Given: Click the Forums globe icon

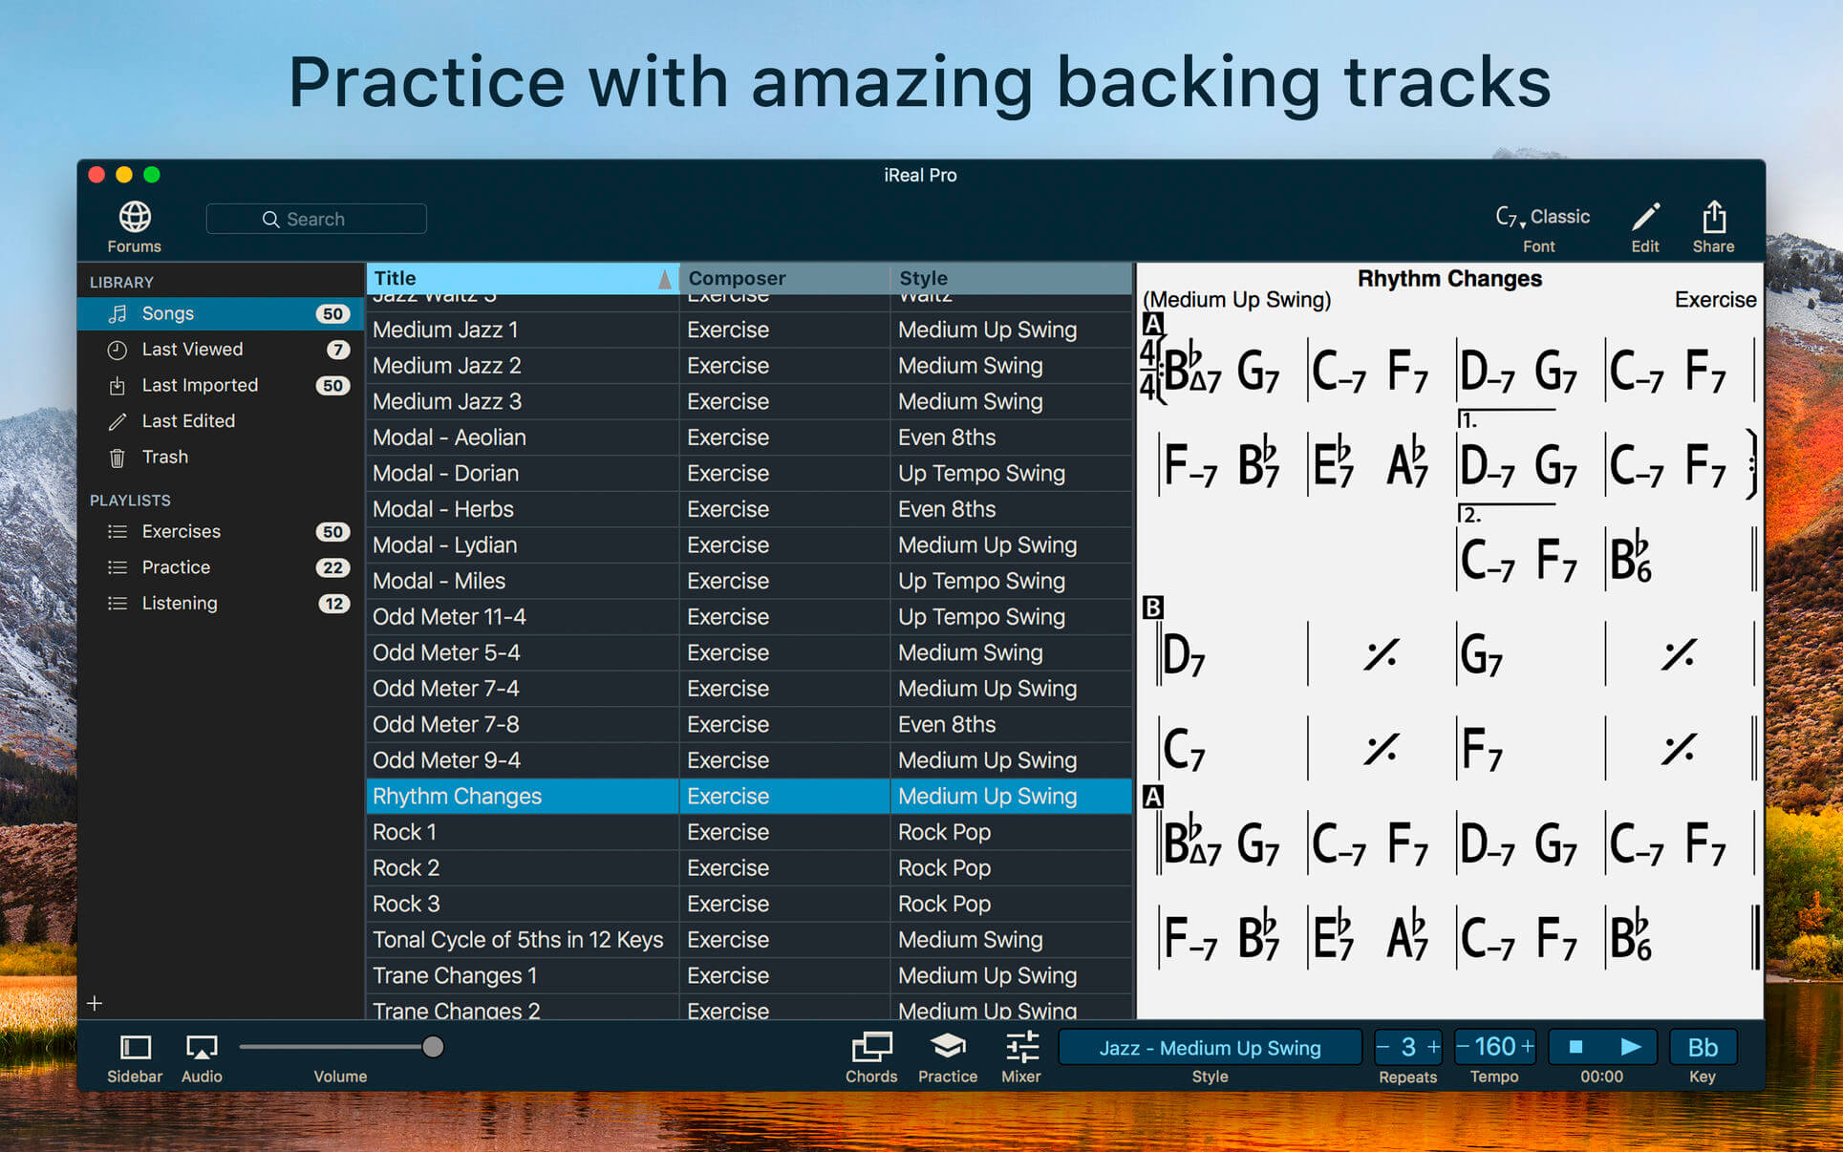Looking at the screenshot, I should click(x=133, y=218).
